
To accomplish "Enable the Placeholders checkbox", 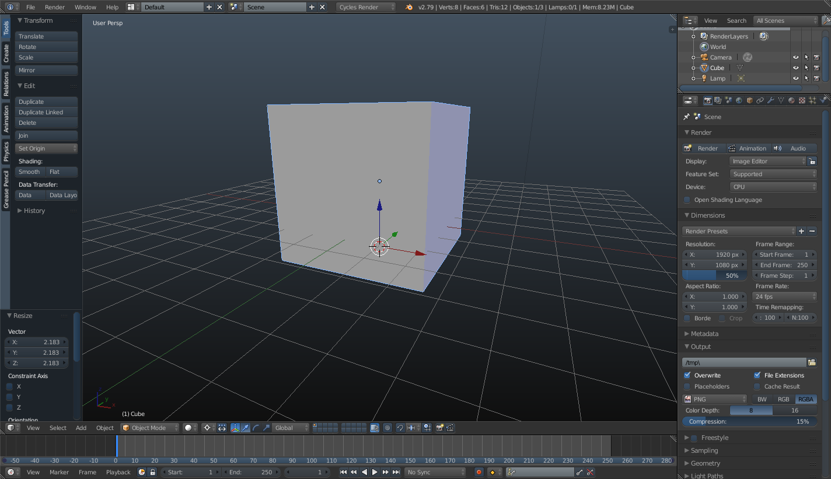I will click(x=687, y=386).
